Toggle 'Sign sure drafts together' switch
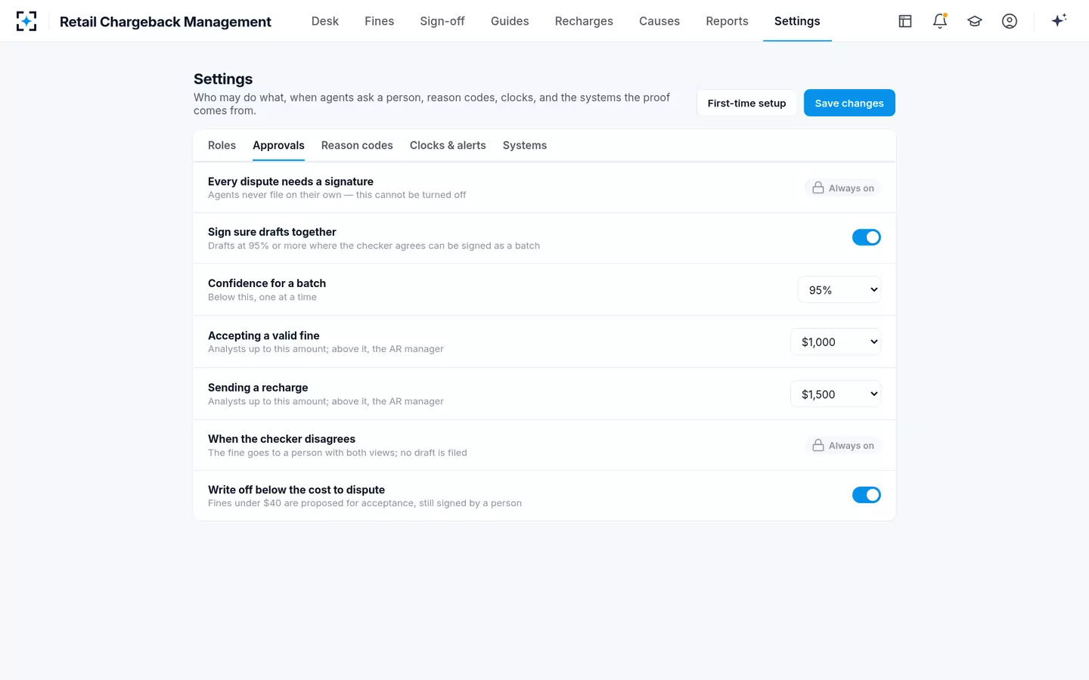 tap(867, 237)
